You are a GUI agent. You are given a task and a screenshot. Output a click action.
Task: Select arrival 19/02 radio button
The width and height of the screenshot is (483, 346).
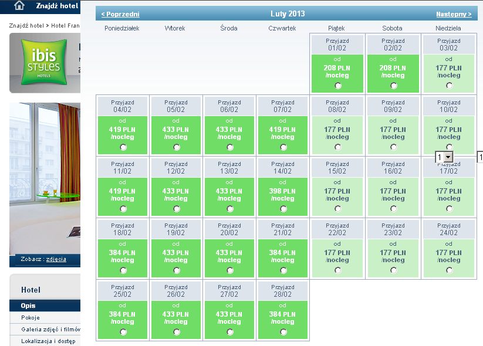(x=177, y=270)
